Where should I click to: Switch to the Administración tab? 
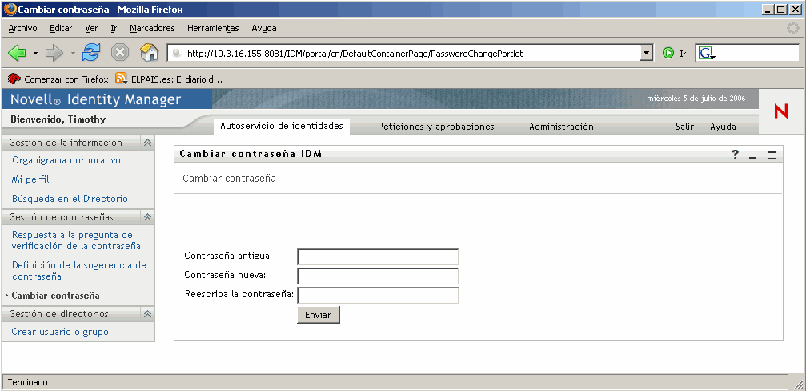point(561,127)
